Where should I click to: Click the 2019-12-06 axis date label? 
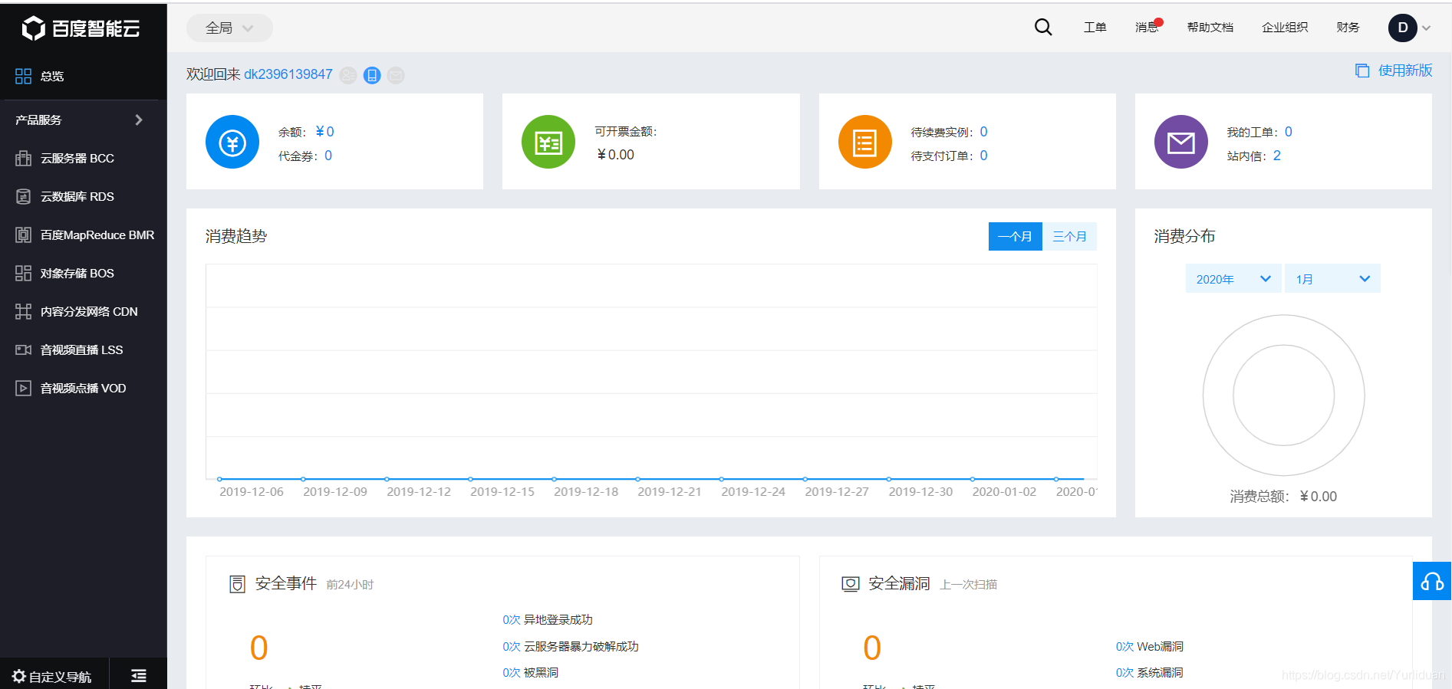tap(252, 491)
